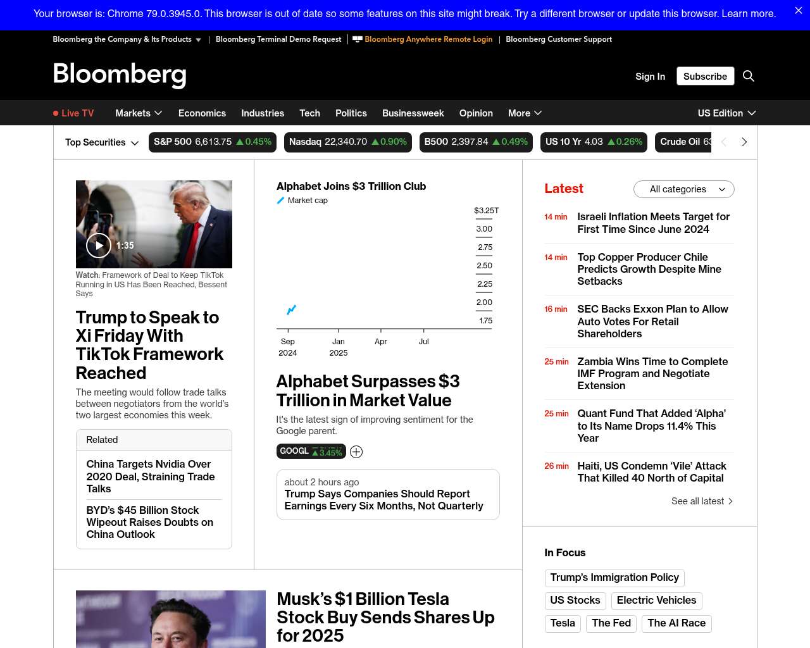810x648 pixels.
Task: Open the Markets menu
Action: coord(139,113)
